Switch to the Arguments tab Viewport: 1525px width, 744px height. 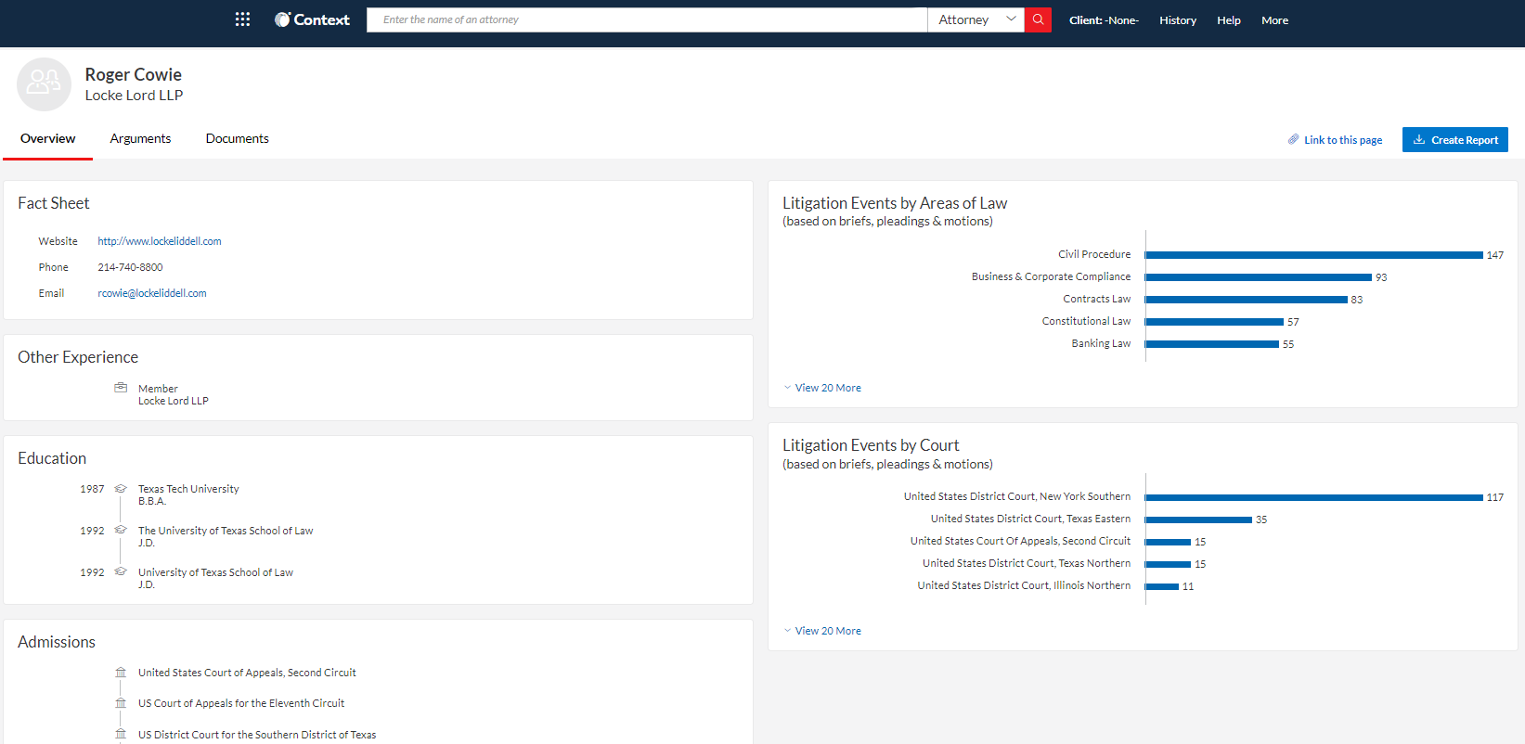pyautogui.click(x=140, y=138)
